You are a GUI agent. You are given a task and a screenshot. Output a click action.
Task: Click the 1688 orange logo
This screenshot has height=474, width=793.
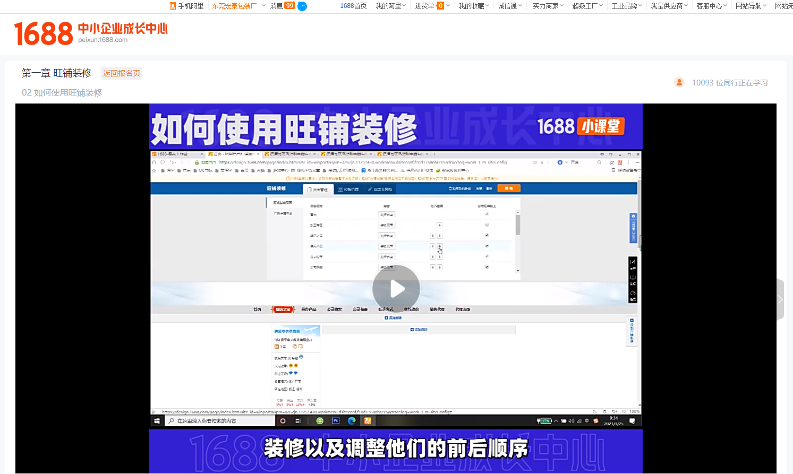[x=43, y=34]
